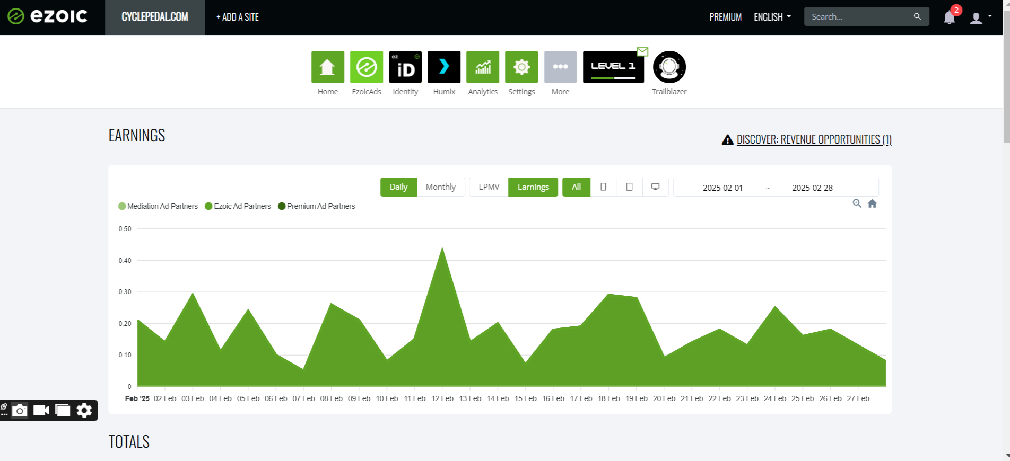Click the TOTALS heading

pos(129,442)
